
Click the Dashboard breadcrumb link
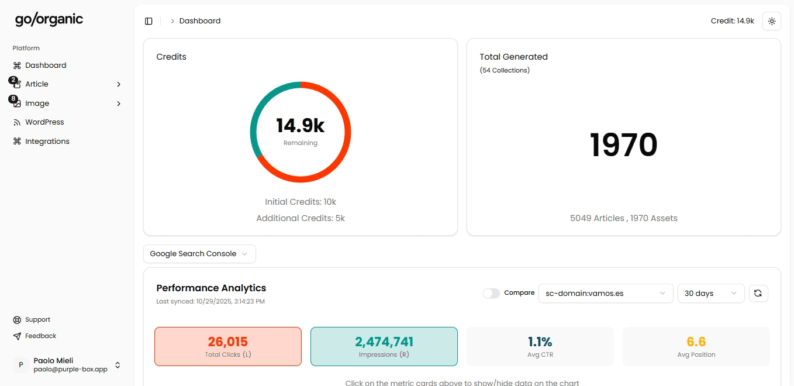coord(200,21)
